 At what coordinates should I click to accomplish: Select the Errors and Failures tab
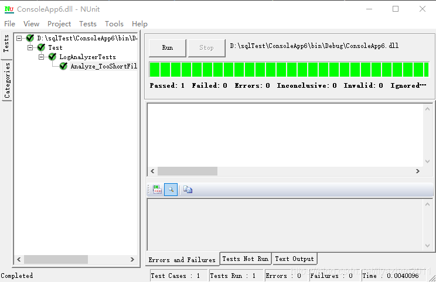click(182, 260)
